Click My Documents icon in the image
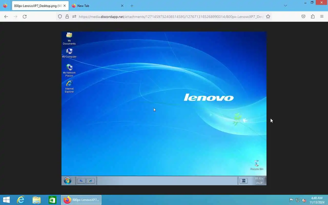Viewport: 328px width, 205px height. [69, 39]
